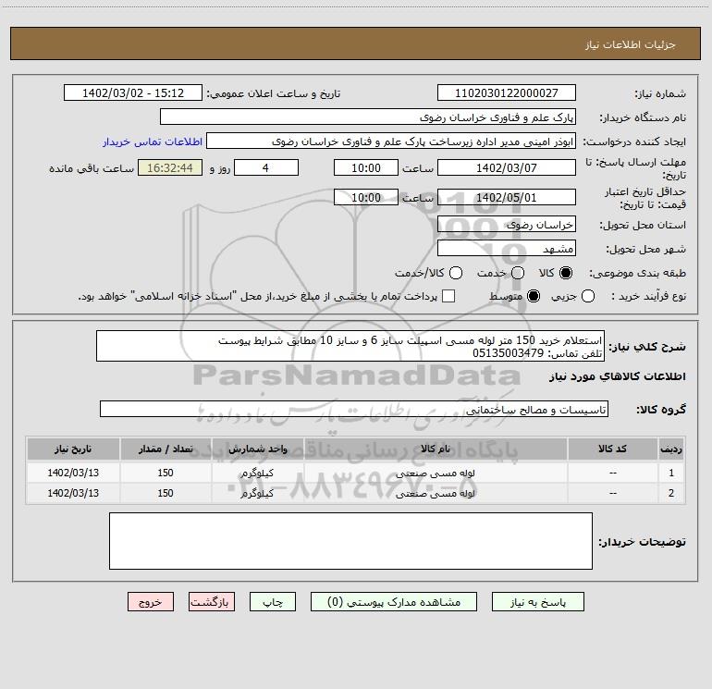
Task: Select the خدمت radio button
Action: 518,273
